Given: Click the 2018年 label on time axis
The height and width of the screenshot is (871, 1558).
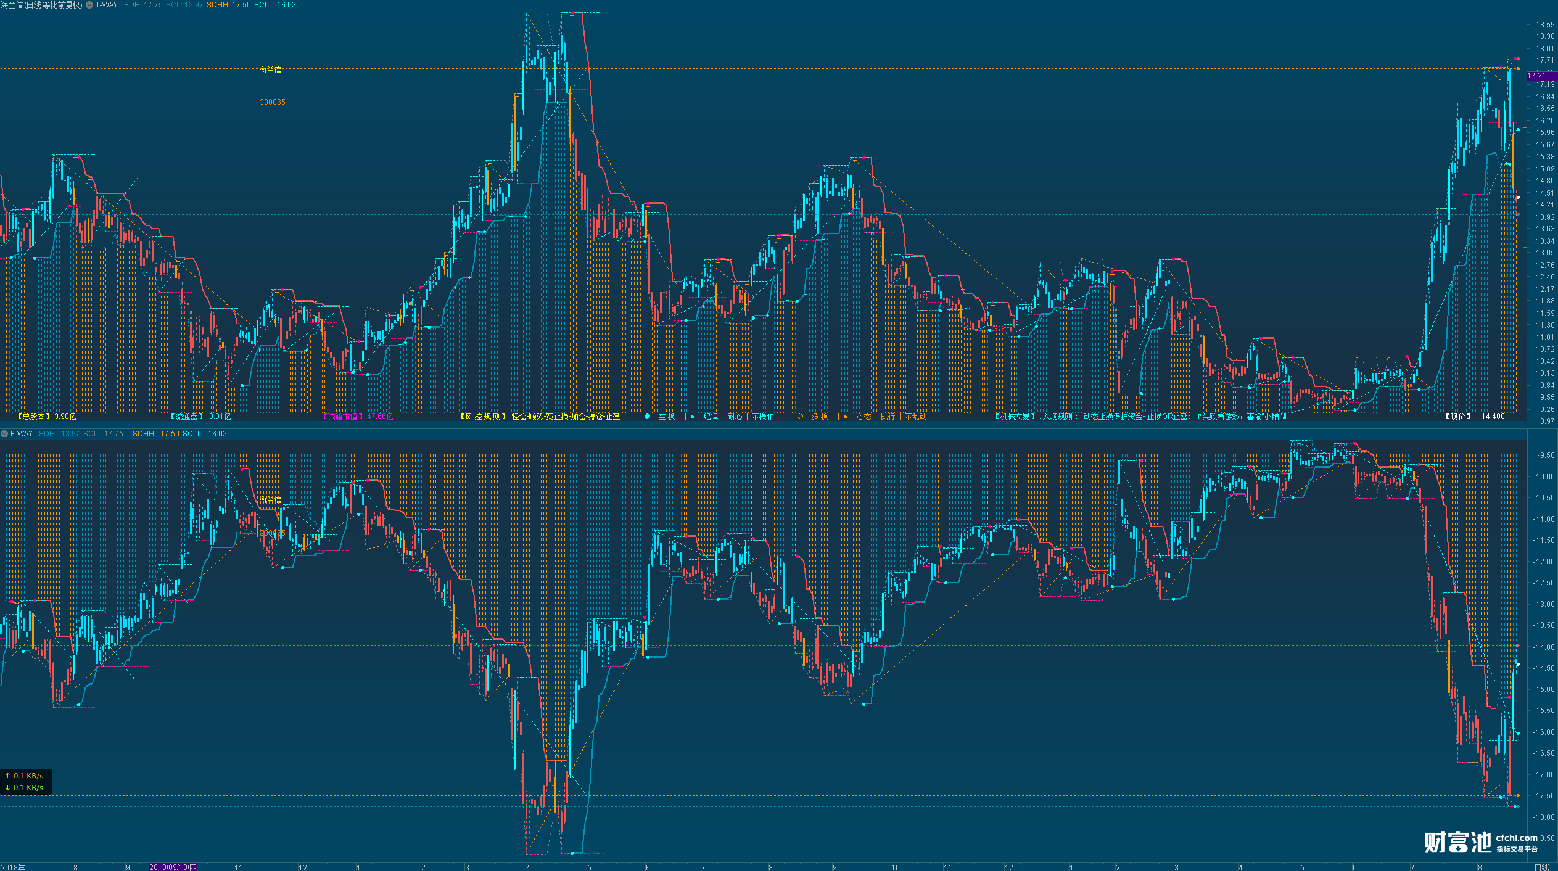Looking at the screenshot, I should pyautogui.click(x=12, y=867).
